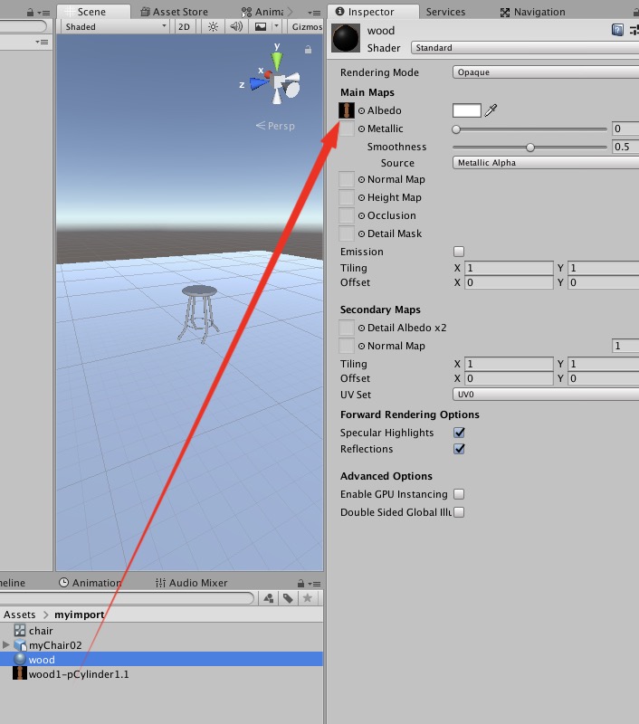This screenshot has width=639, height=724.
Task: Click the Height Map texture slot
Action: coord(347,197)
